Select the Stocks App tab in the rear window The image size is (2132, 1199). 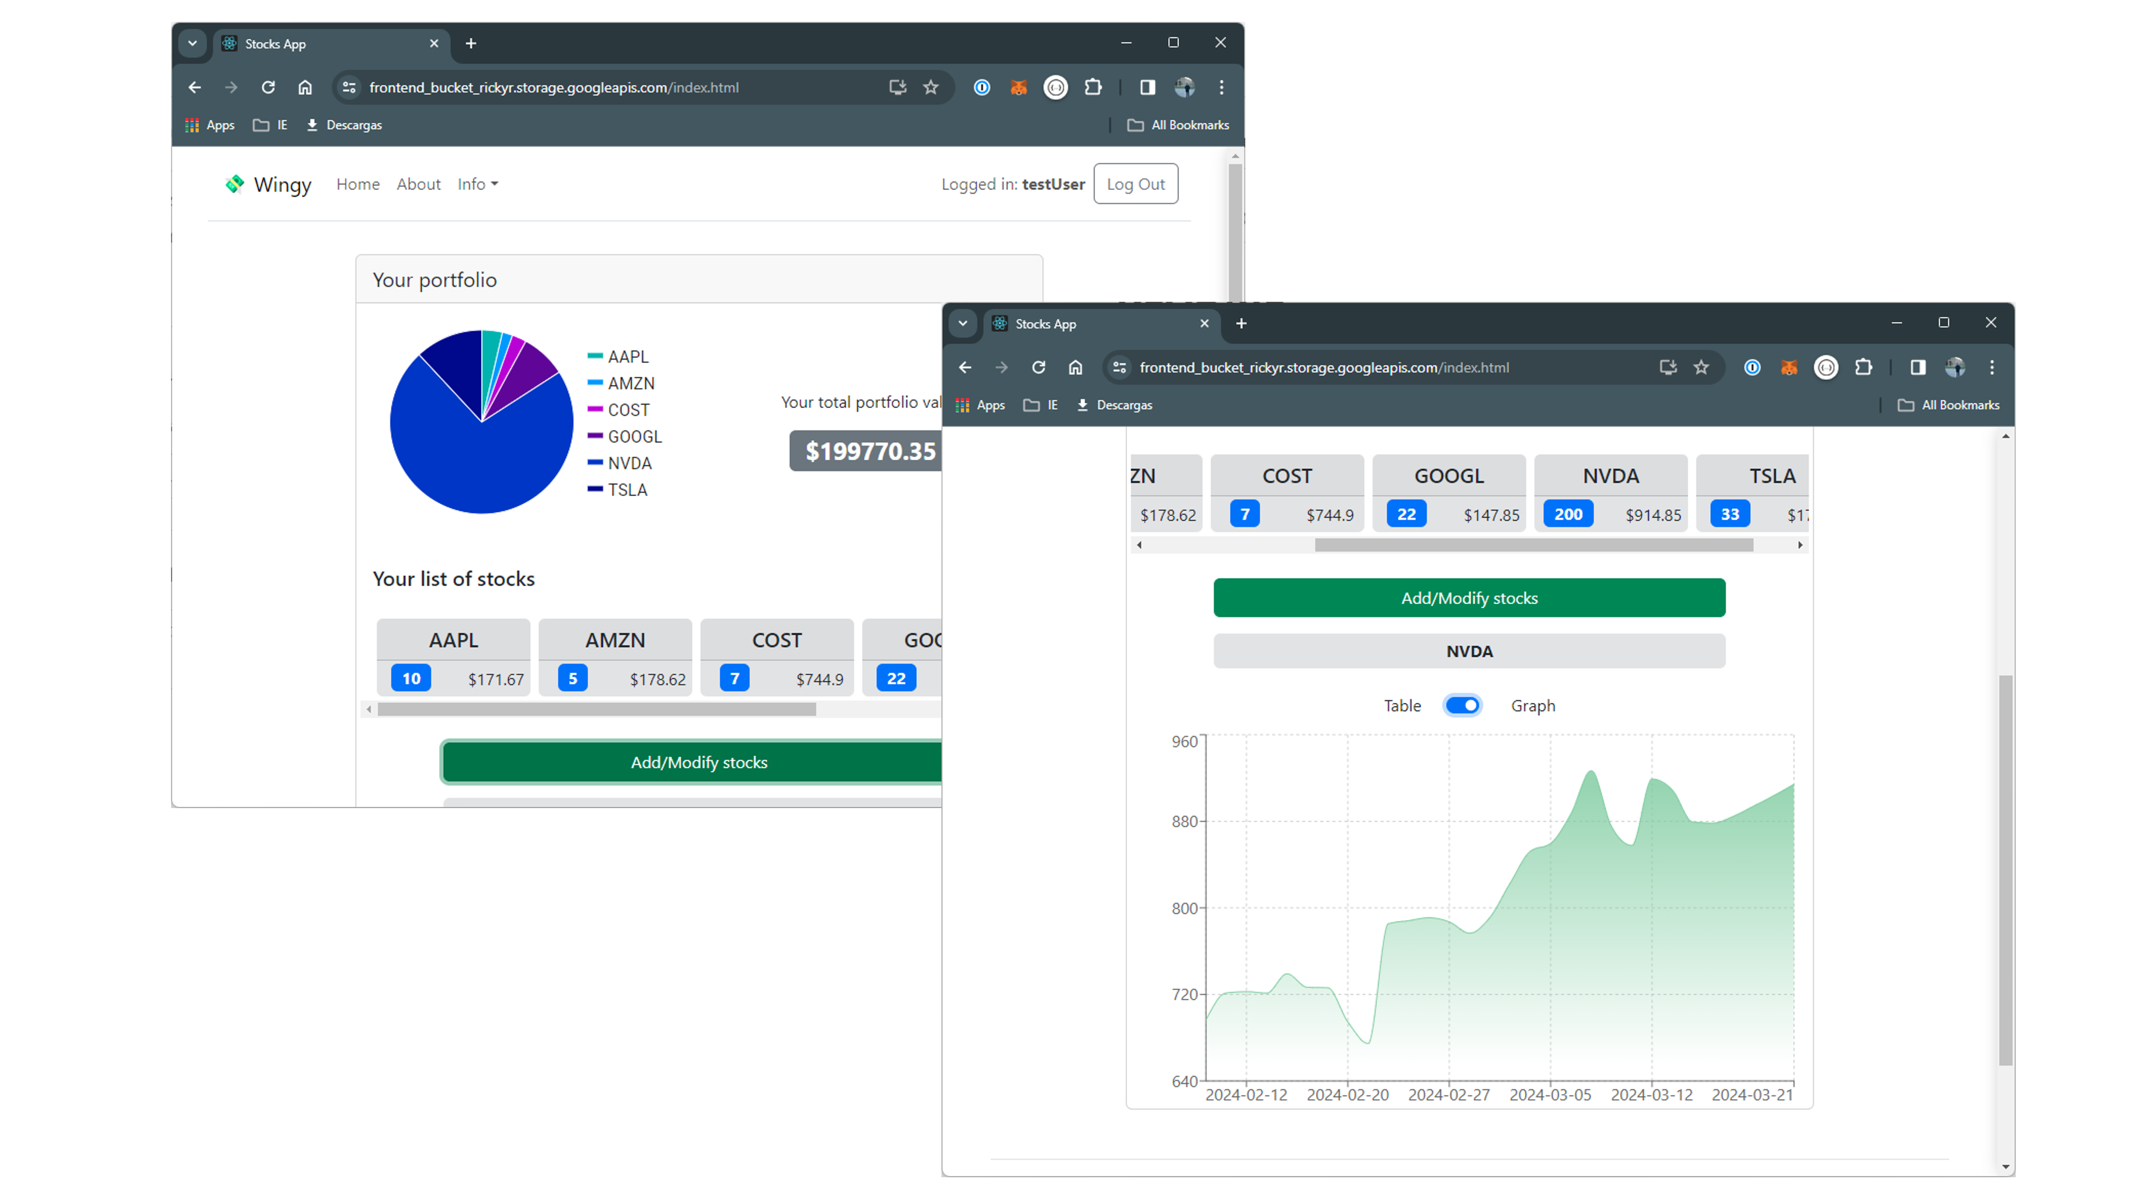[x=331, y=44]
